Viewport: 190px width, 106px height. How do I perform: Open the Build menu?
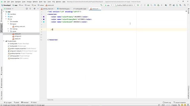(x=41, y=2)
